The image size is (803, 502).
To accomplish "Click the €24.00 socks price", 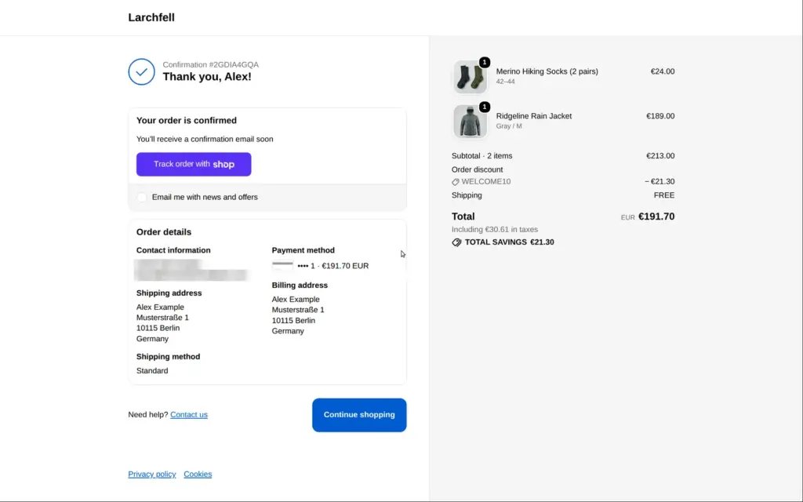I will [x=662, y=71].
